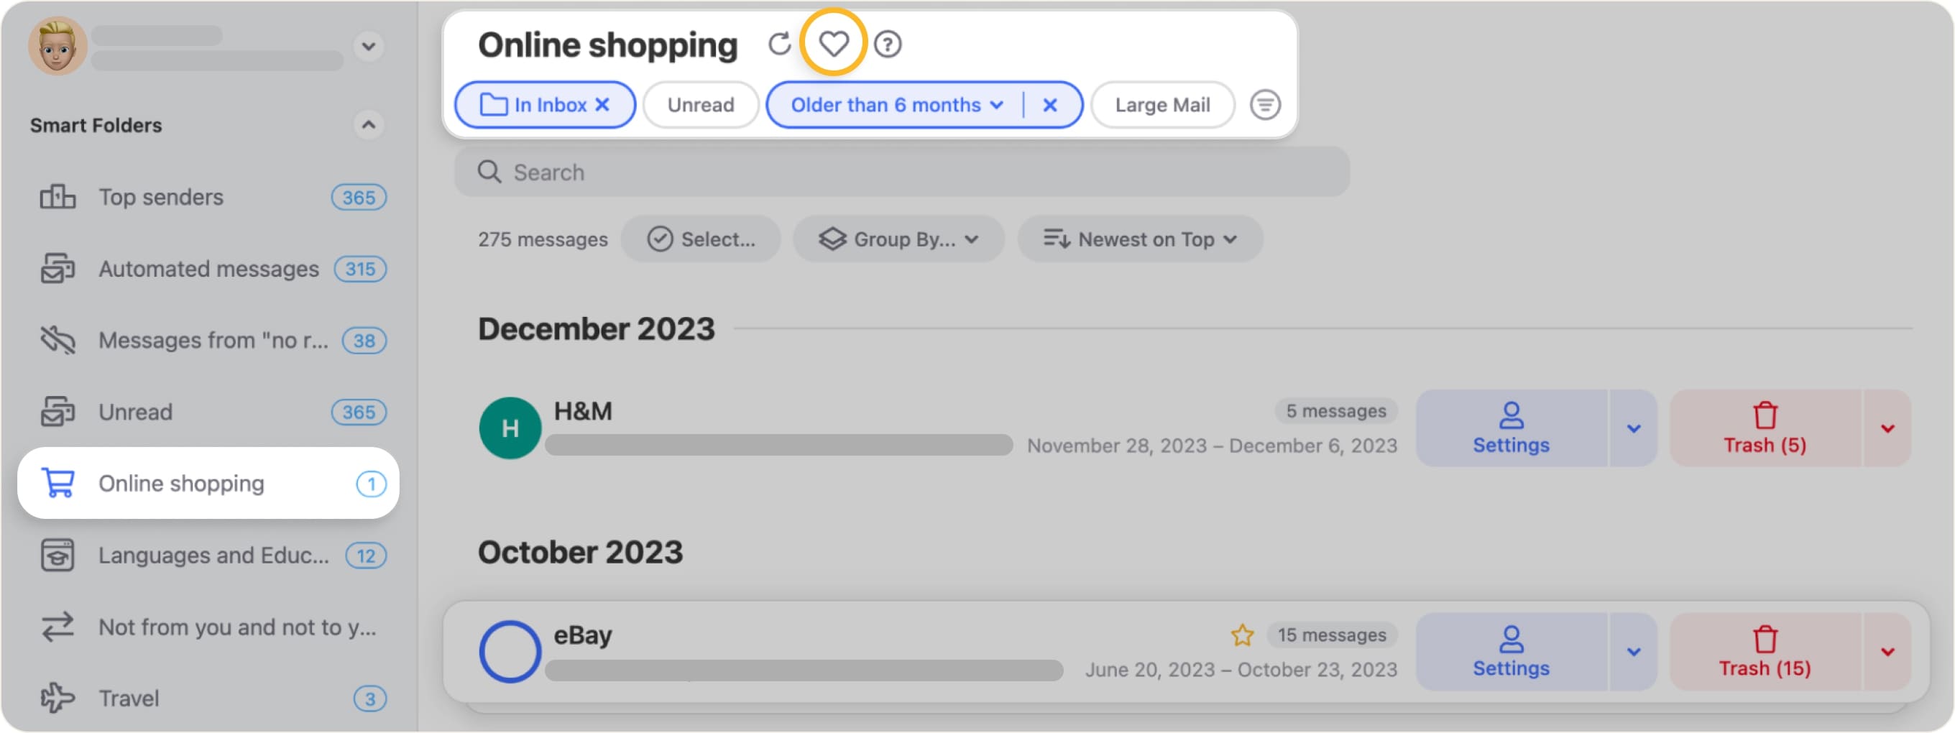Viewport: 1955px width, 733px height.
Task: Collapse the Smart Folders section
Action: pyautogui.click(x=369, y=124)
